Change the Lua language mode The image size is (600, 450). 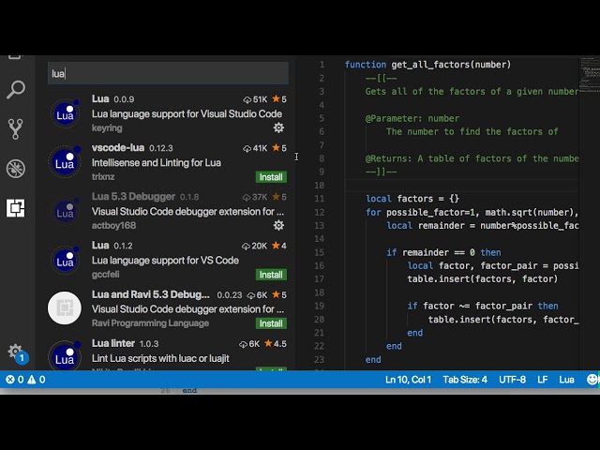tap(566, 380)
